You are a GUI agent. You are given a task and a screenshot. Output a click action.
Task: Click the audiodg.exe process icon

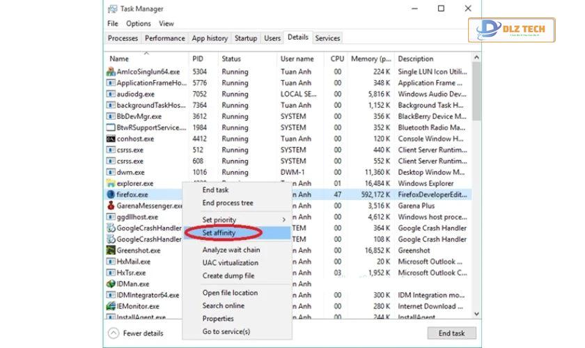coord(111,94)
